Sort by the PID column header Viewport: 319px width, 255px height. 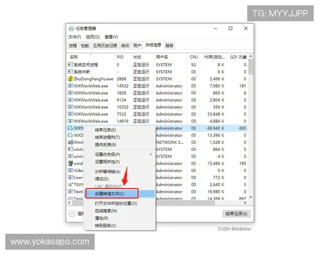tap(123, 57)
